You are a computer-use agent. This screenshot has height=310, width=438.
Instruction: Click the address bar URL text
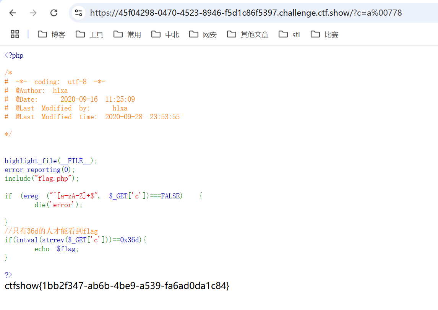[246, 13]
